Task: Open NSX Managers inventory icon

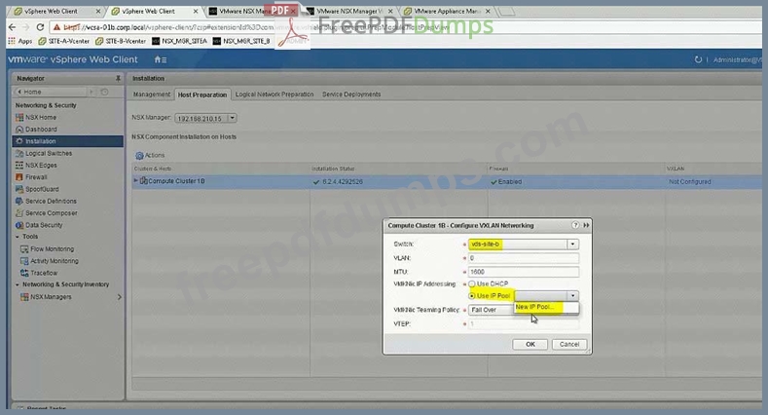Action: pos(24,297)
